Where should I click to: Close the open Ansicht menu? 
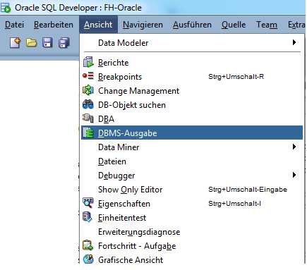pos(98,25)
